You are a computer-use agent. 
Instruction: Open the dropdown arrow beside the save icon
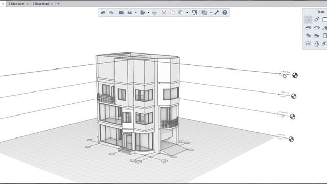point(136,13)
